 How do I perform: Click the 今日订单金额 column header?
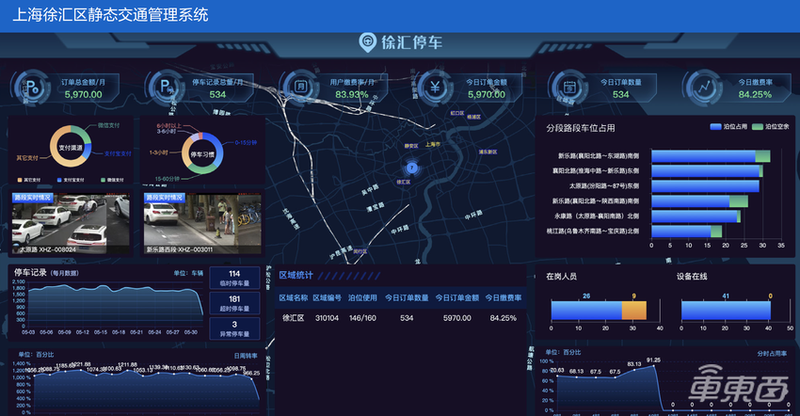click(x=457, y=297)
